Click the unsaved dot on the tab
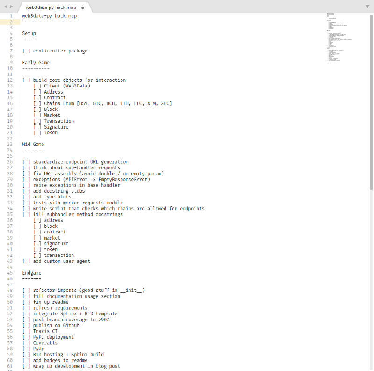 pos(83,8)
